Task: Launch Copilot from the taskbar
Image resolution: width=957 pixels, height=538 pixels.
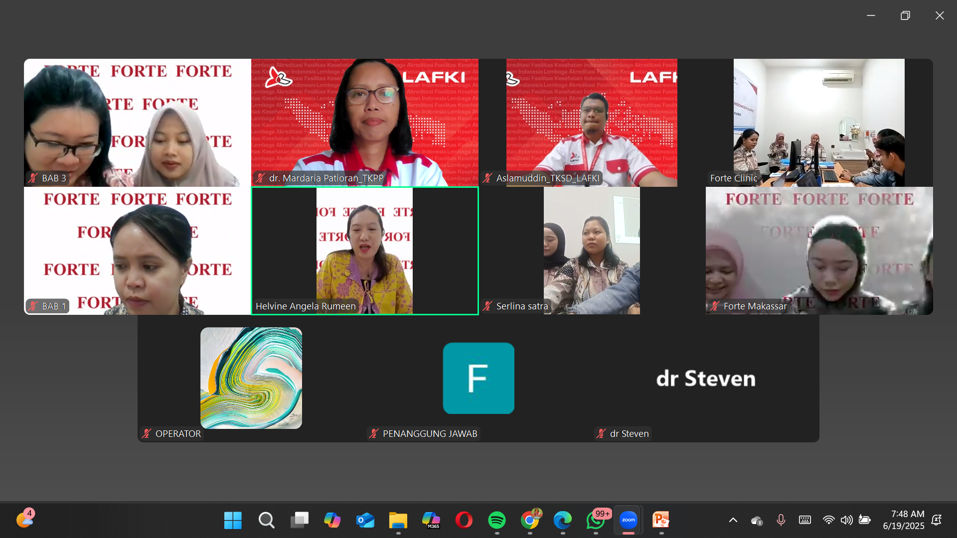Action: 332,520
